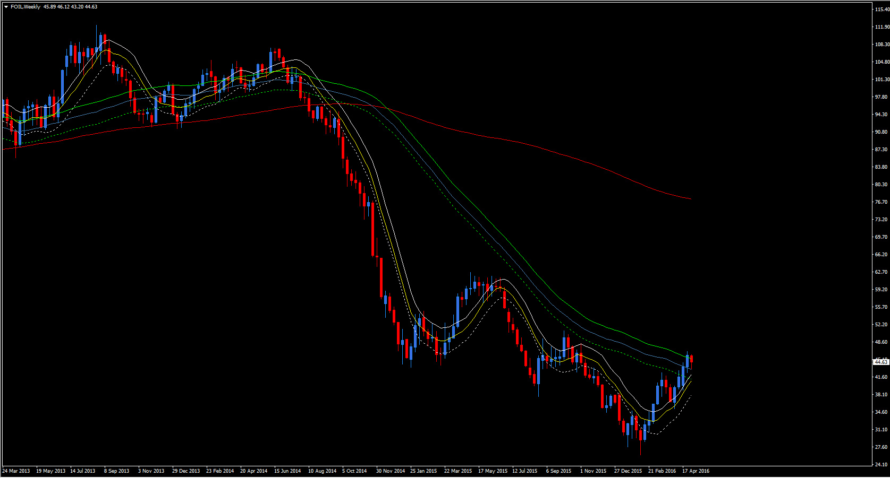Image resolution: width=890 pixels, height=478 pixels.
Task: Click the 24.10 price axis label
Action: [x=881, y=465]
